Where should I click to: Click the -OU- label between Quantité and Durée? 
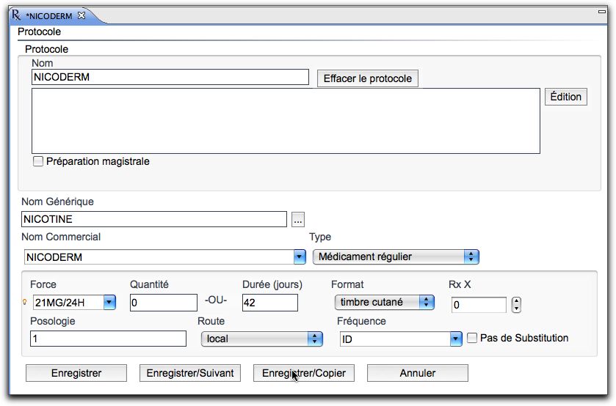click(x=216, y=300)
